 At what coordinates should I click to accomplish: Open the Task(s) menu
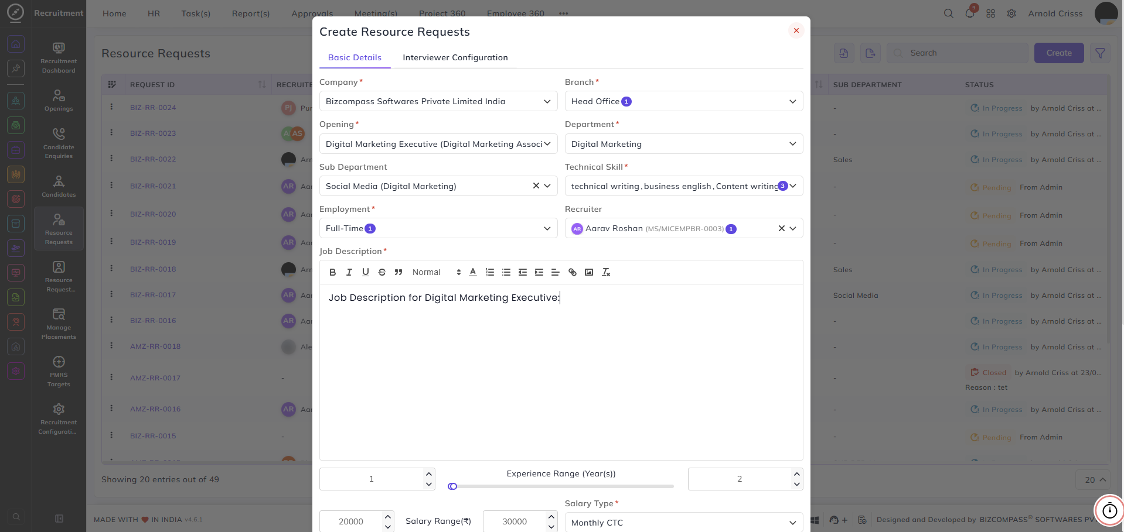pos(196,13)
